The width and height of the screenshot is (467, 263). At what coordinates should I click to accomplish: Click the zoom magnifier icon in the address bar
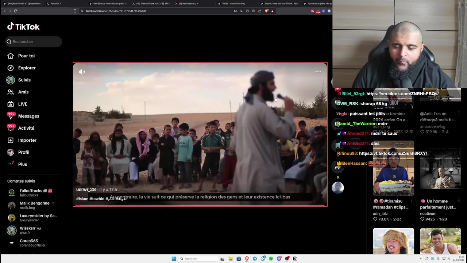point(254,11)
